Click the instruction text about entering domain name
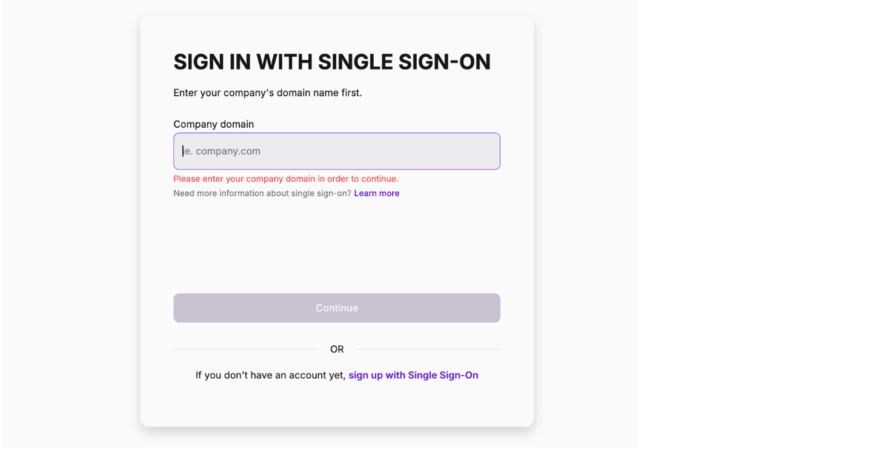The image size is (870, 476). pyautogui.click(x=267, y=93)
